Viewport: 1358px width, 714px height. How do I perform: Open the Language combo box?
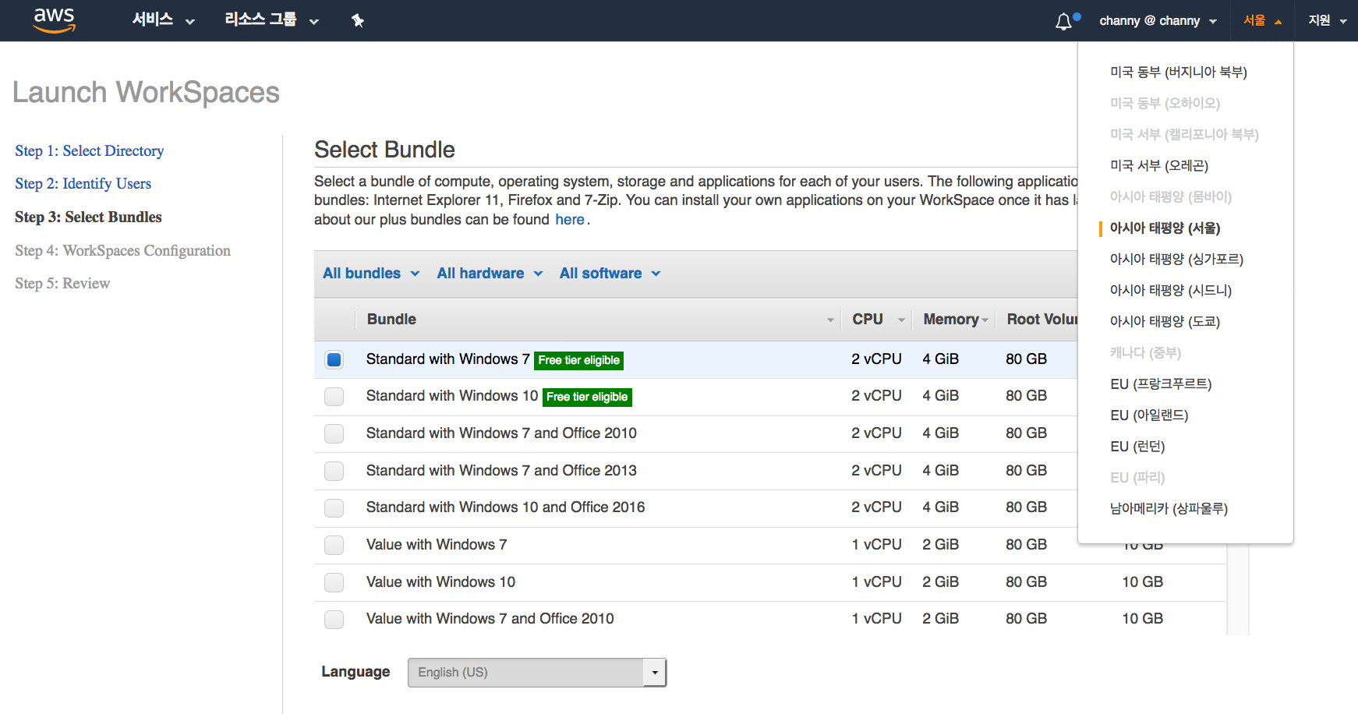(x=537, y=673)
